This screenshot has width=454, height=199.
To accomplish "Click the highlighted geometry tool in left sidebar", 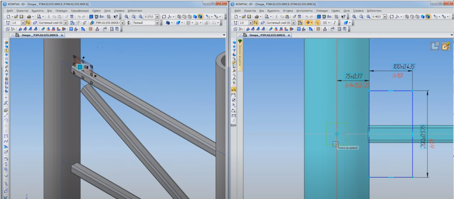I will tap(6, 50).
